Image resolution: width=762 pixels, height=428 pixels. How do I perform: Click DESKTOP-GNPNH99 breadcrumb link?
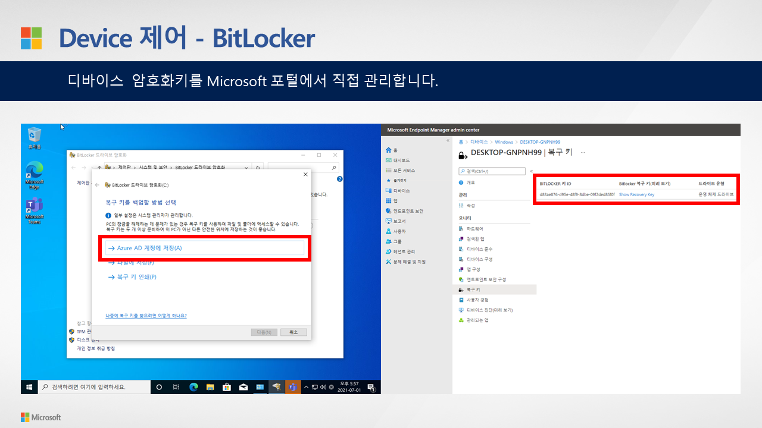(x=540, y=142)
